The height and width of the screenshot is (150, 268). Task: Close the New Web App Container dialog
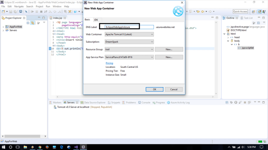point(182,2)
